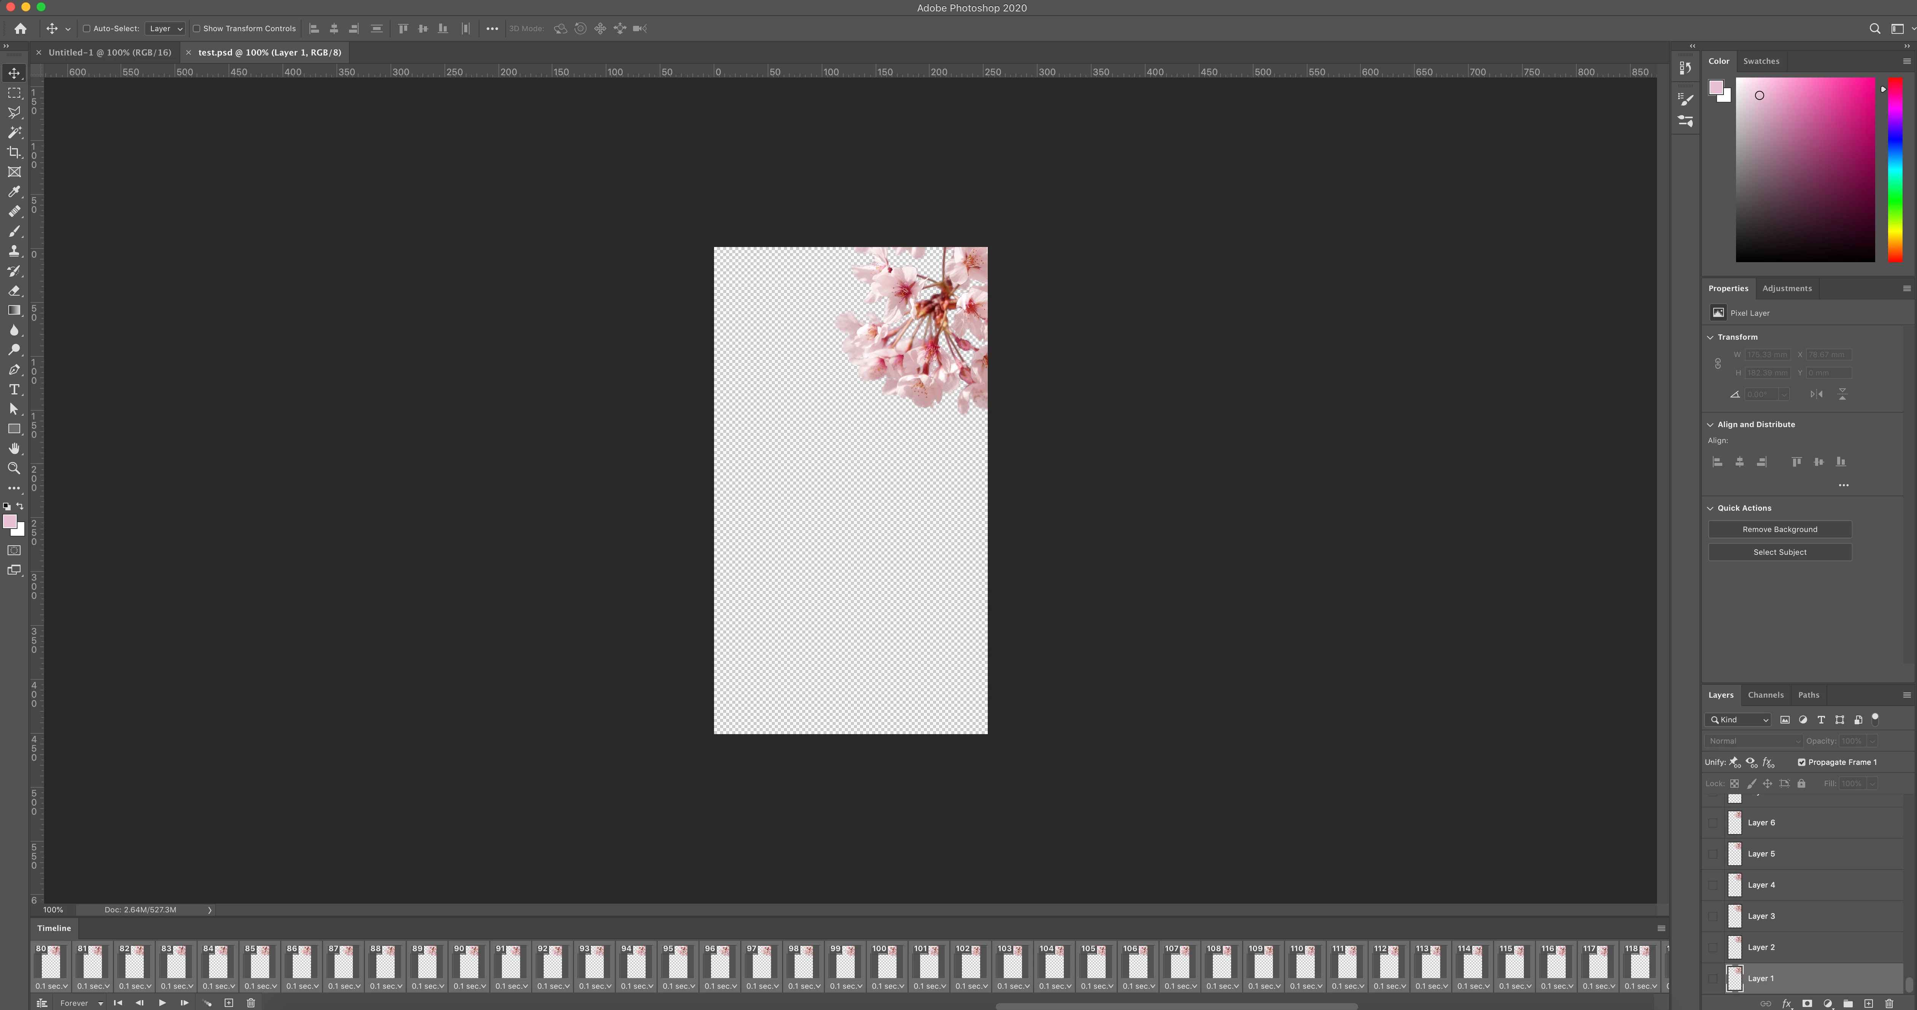Select the Hand tool
The width and height of the screenshot is (1917, 1010).
tap(14, 448)
